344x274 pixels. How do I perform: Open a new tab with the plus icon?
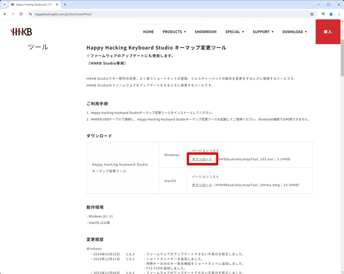click(65, 5)
